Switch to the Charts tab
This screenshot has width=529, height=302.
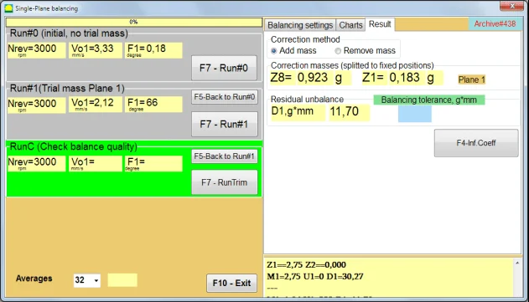pos(350,25)
